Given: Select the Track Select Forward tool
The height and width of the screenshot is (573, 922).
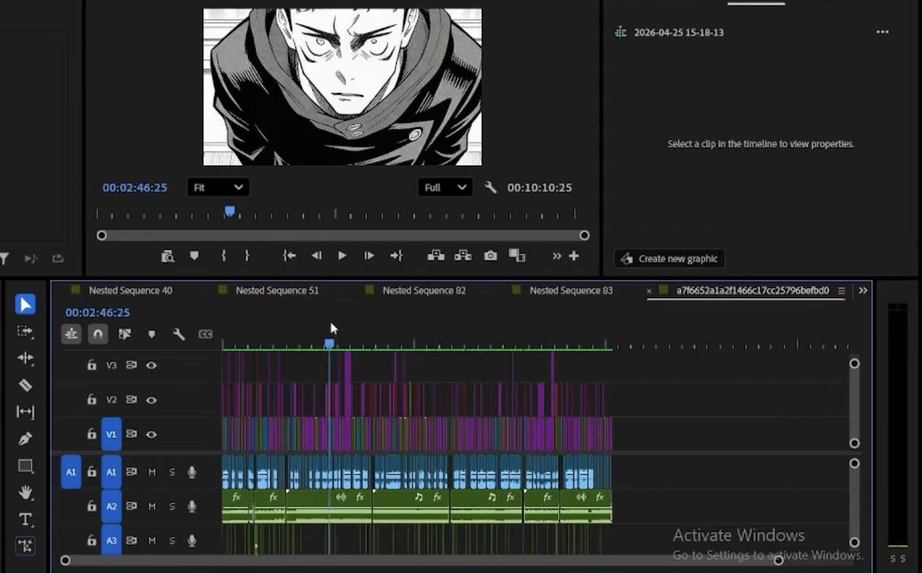Looking at the screenshot, I should pos(25,331).
